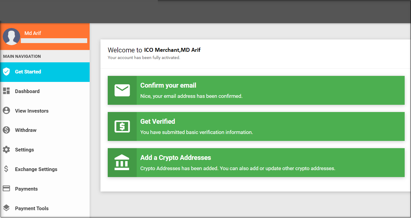Select the Payment Tools navigation entry

[31, 208]
